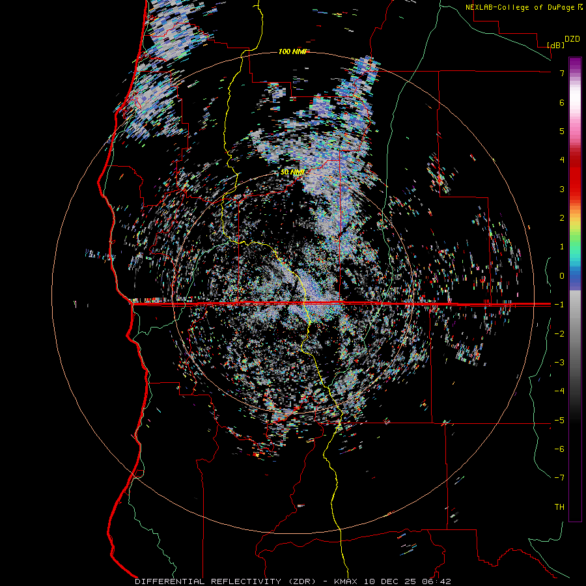The image size is (586, 586).
Task: Click the "DZD" product label
Action: [x=572, y=39]
